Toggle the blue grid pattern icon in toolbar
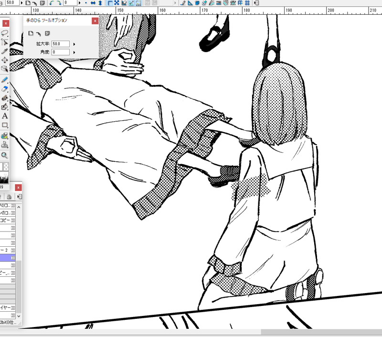The width and height of the screenshot is (382, 337). coord(117,3)
